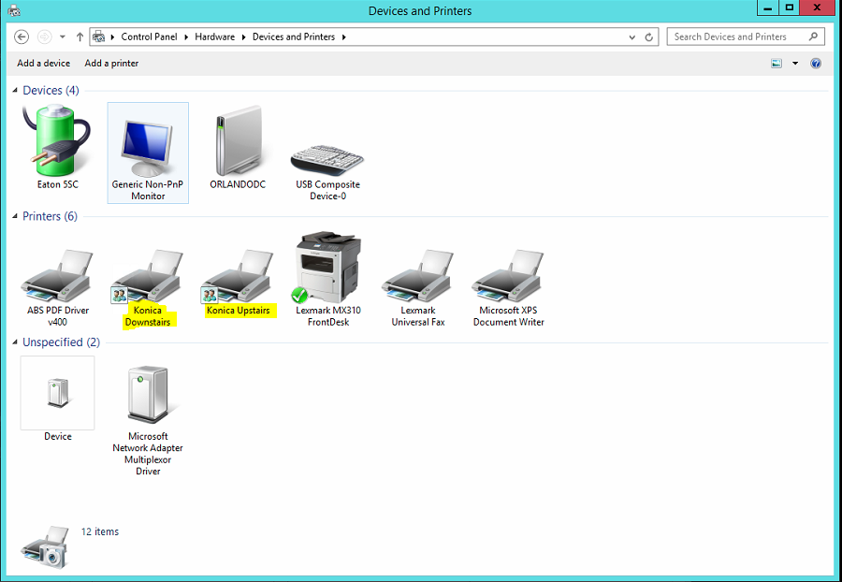Minimize the Devices and Printers window

point(768,7)
